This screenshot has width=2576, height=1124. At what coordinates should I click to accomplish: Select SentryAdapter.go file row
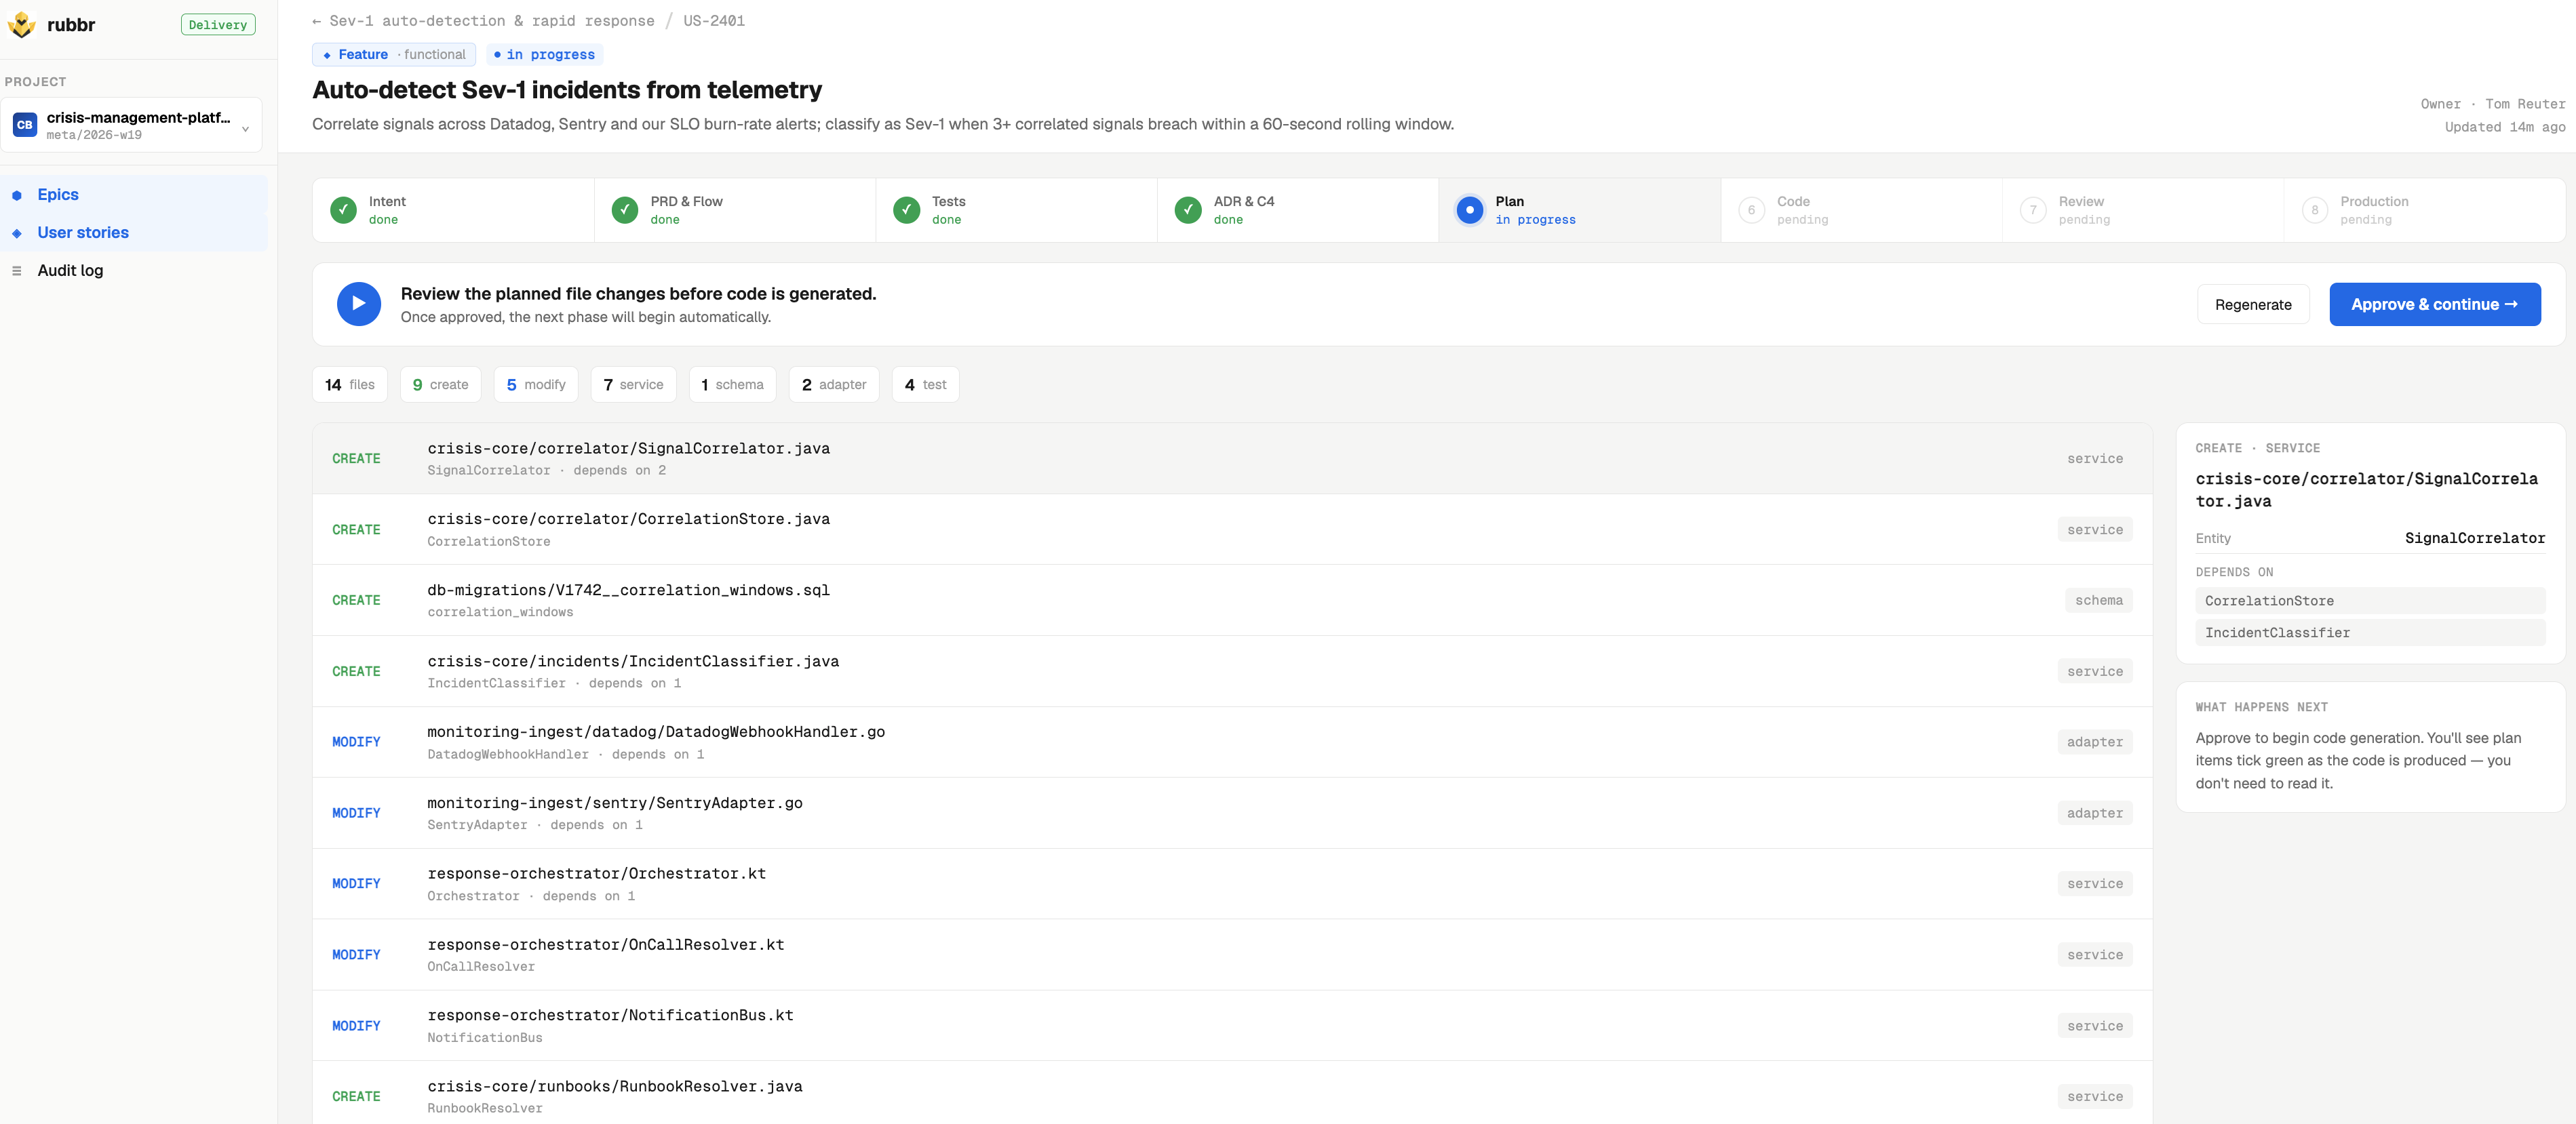pyautogui.click(x=1232, y=814)
